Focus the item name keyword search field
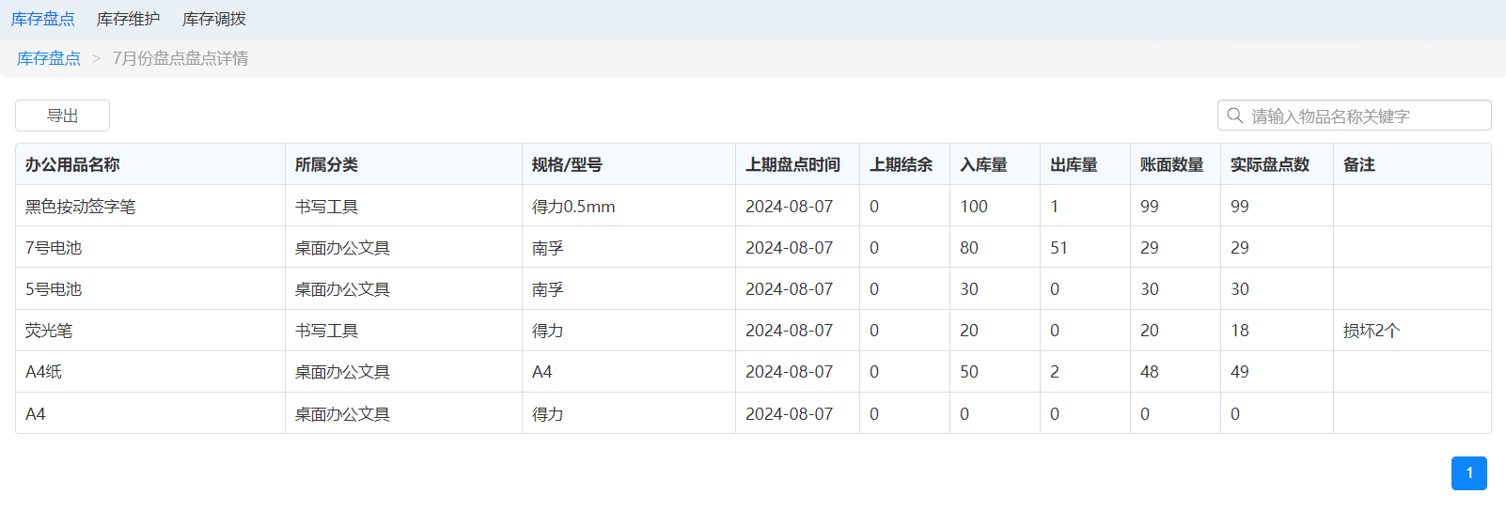This screenshot has width=1506, height=510. coord(1363,116)
